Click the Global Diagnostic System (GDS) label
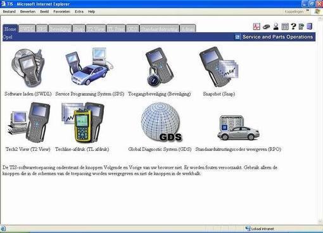323x233 pixels. 160,149
